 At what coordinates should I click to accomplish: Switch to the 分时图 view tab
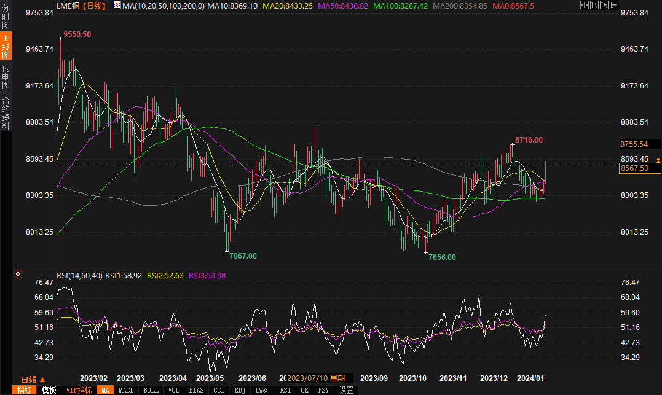pos(6,18)
